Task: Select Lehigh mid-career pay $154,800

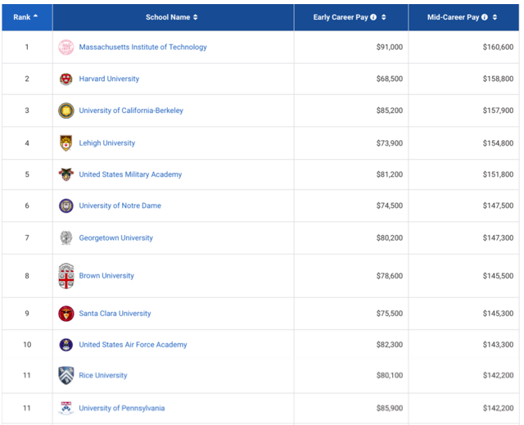Action: pos(463,143)
